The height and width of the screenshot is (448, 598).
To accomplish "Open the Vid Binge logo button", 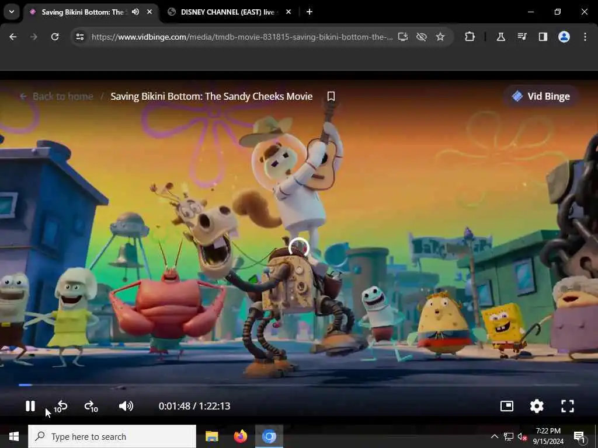I will tap(541, 96).
